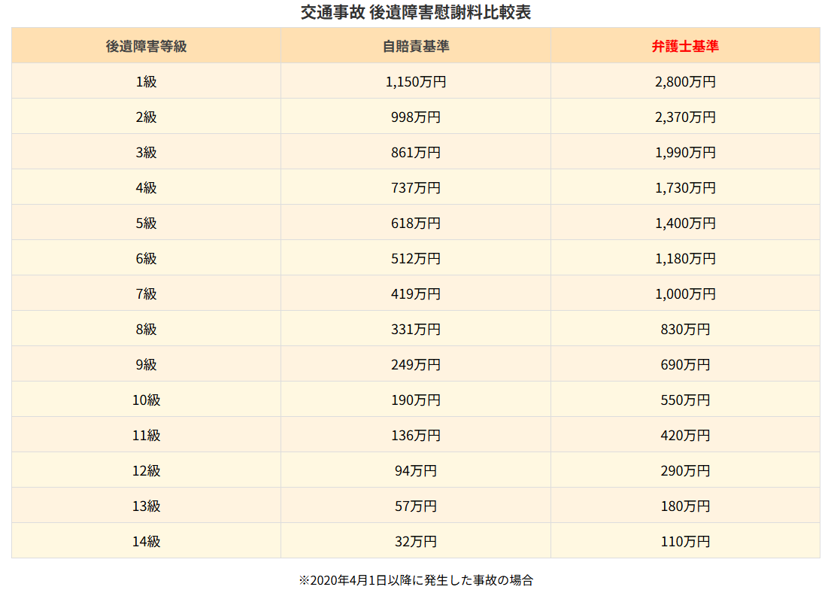Click the 998万円 cell
834x599 pixels.
[416, 117]
